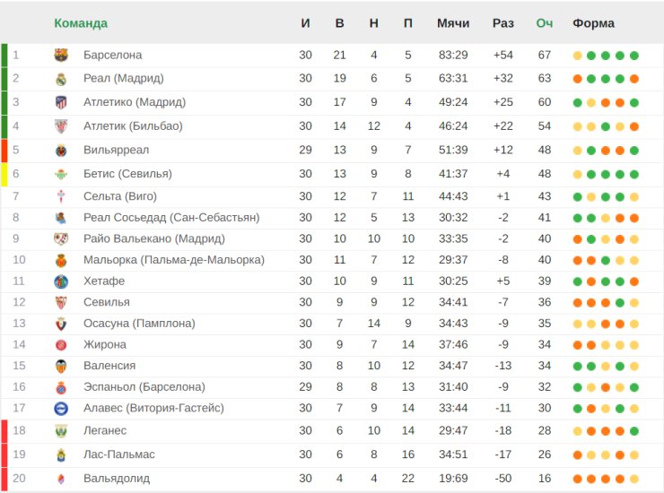Click the Real Madrid crest icon
This screenshot has width=664, height=493.
click(61, 79)
